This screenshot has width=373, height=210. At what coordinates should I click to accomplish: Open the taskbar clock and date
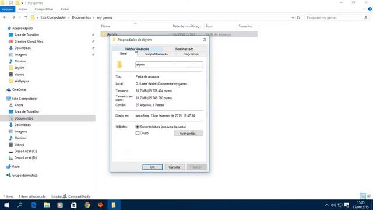click(x=361, y=205)
